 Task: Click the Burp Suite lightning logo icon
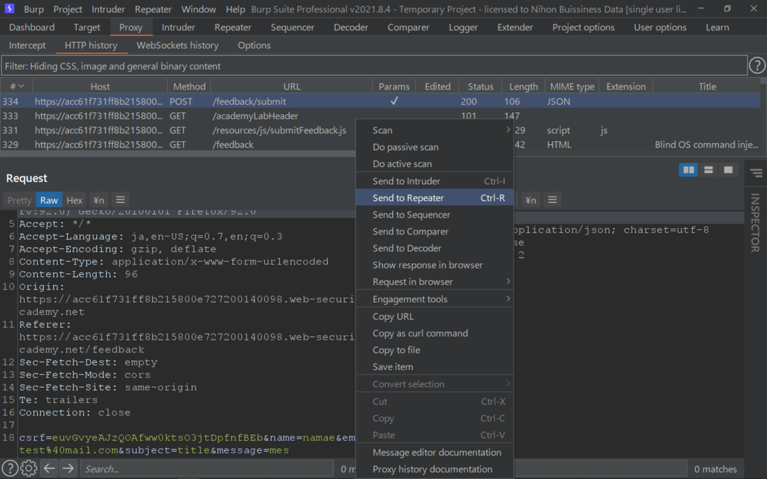(10, 9)
